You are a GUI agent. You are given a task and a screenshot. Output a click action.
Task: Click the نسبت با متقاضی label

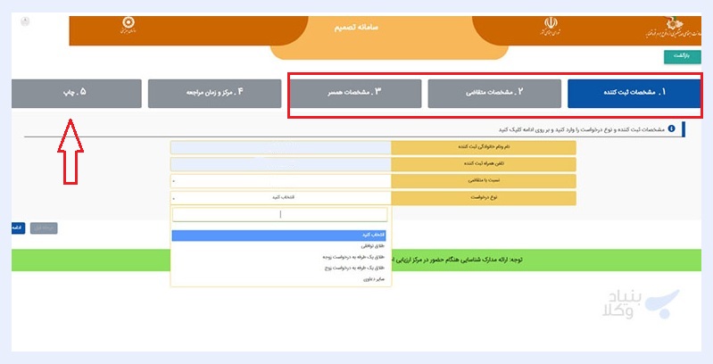484,181
